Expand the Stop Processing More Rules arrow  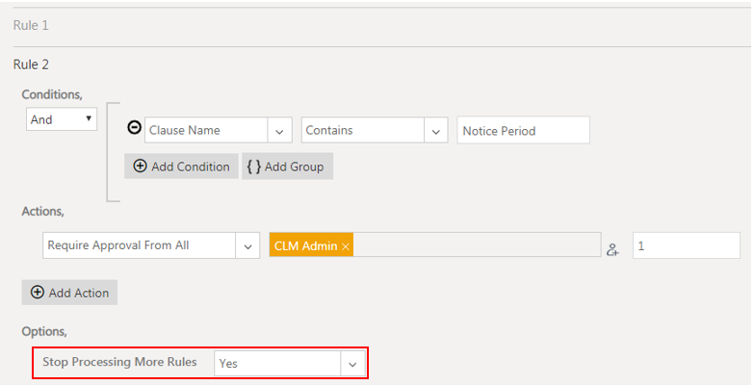click(x=352, y=364)
